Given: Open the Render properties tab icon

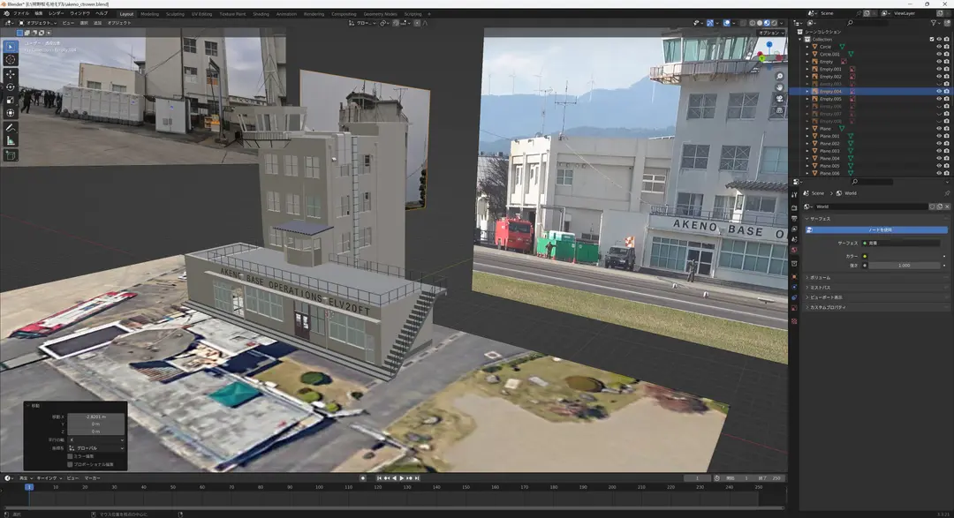Looking at the screenshot, I should click(794, 207).
